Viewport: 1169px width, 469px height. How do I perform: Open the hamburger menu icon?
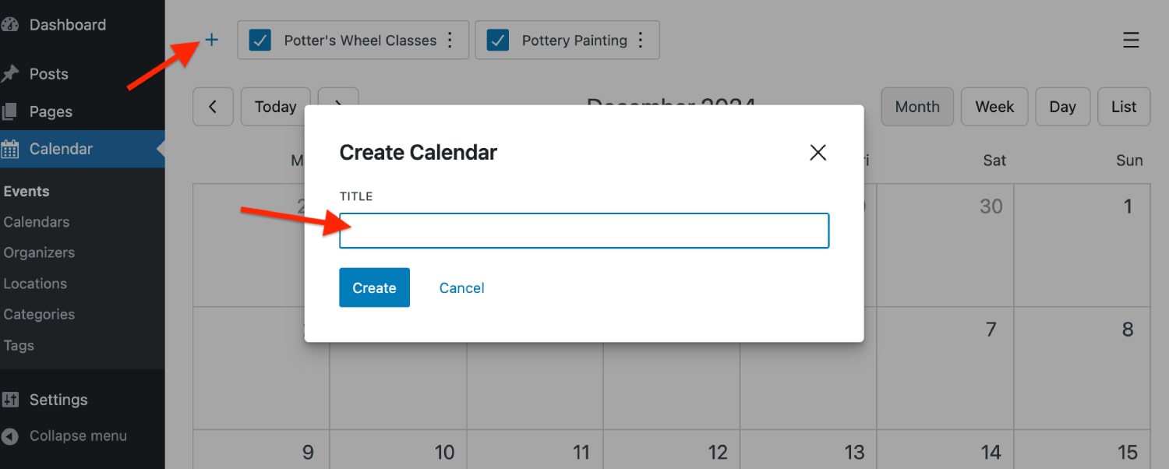1131,40
